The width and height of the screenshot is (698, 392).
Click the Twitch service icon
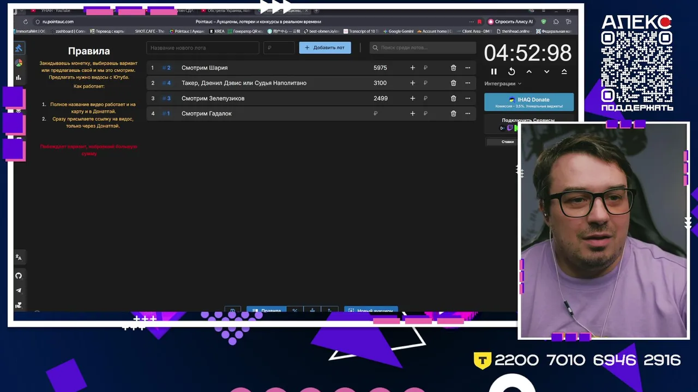[x=510, y=128]
